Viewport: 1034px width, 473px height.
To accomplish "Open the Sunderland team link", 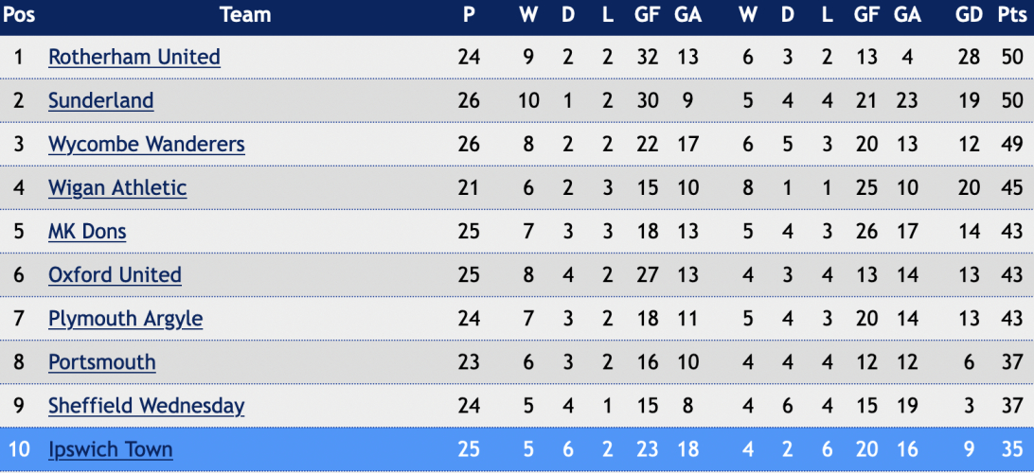I will coord(101,101).
